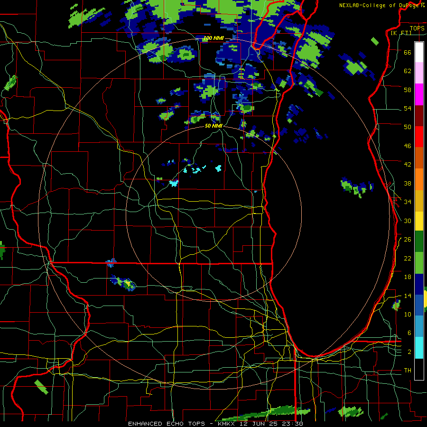The width and height of the screenshot is (427, 427).
Task: Click the legend value 2
Action: (409, 352)
